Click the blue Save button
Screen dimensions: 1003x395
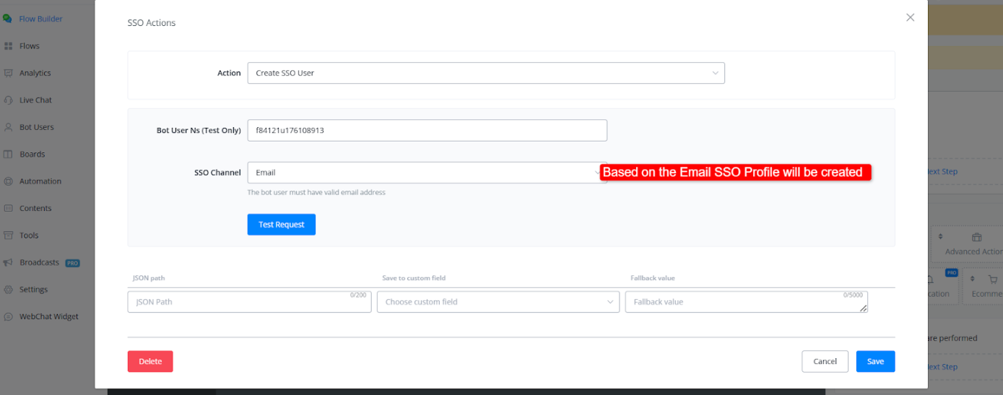click(x=875, y=362)
